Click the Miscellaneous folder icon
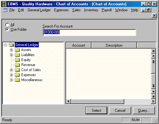 (17, 80)
